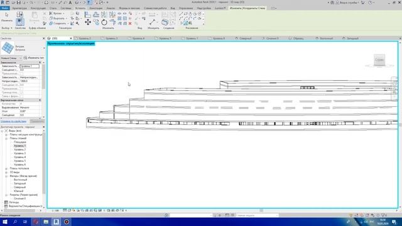The width and height of the screenshot is (402, 226).
Task: Click the Offset tool in Modify panel
Action: tap(96, 14)
